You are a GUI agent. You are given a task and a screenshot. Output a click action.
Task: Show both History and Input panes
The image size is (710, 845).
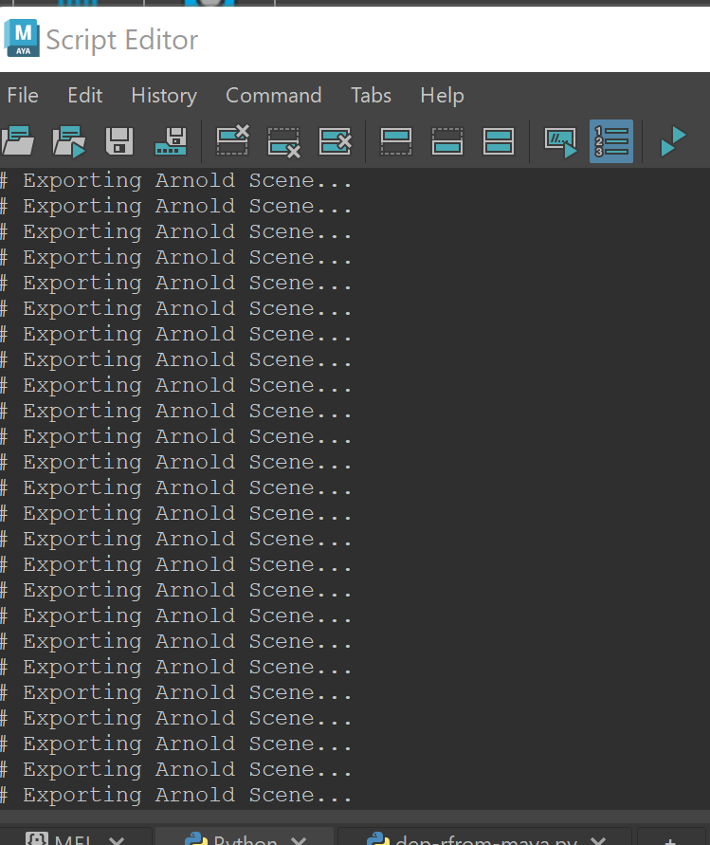[x=499, y=141]
